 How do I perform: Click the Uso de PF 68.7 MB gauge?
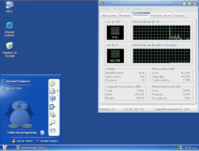115,56
